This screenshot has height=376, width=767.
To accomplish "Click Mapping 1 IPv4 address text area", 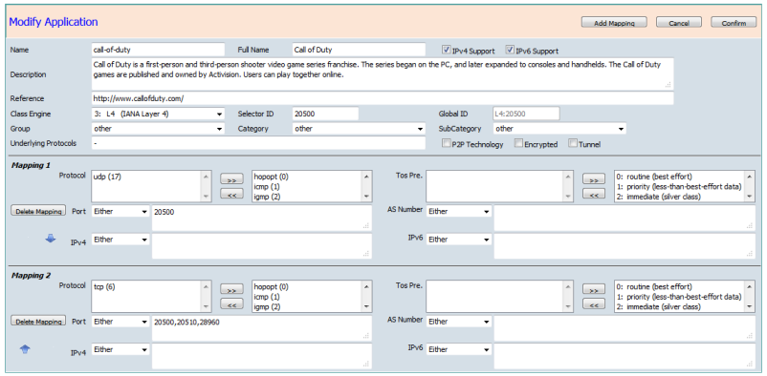I will [x=261, y=246].
